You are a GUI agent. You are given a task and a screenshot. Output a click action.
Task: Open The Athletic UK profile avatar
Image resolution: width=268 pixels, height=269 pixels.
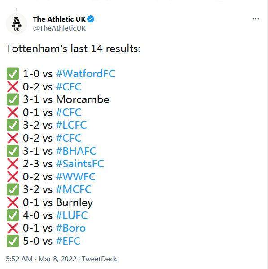tap(17, 24)
